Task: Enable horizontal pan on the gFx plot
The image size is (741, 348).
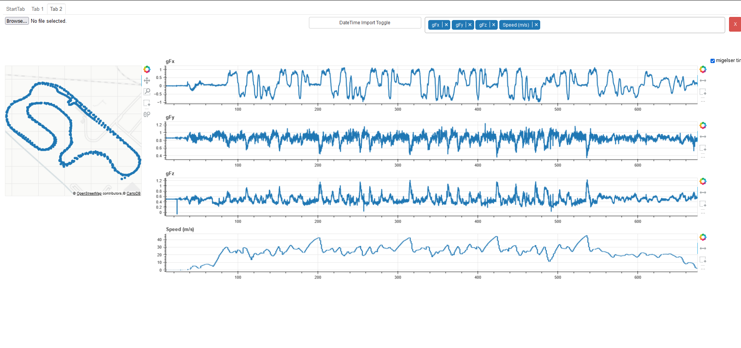Action: [703, 81]
